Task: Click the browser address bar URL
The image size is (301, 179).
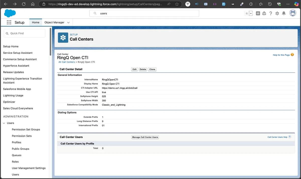Action: tap(105, 4)
